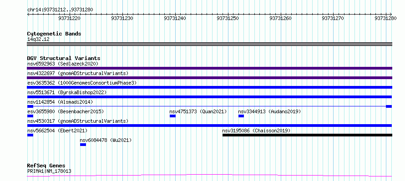Open nsv1142854 (Alsmadi2014) label
This screenshot has width=405, height=181.
(60, 102)
